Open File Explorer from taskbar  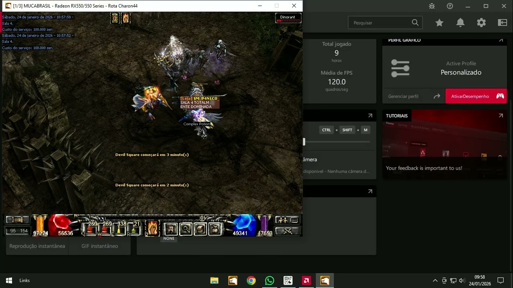pyautogui.click(x=214, y=280)
